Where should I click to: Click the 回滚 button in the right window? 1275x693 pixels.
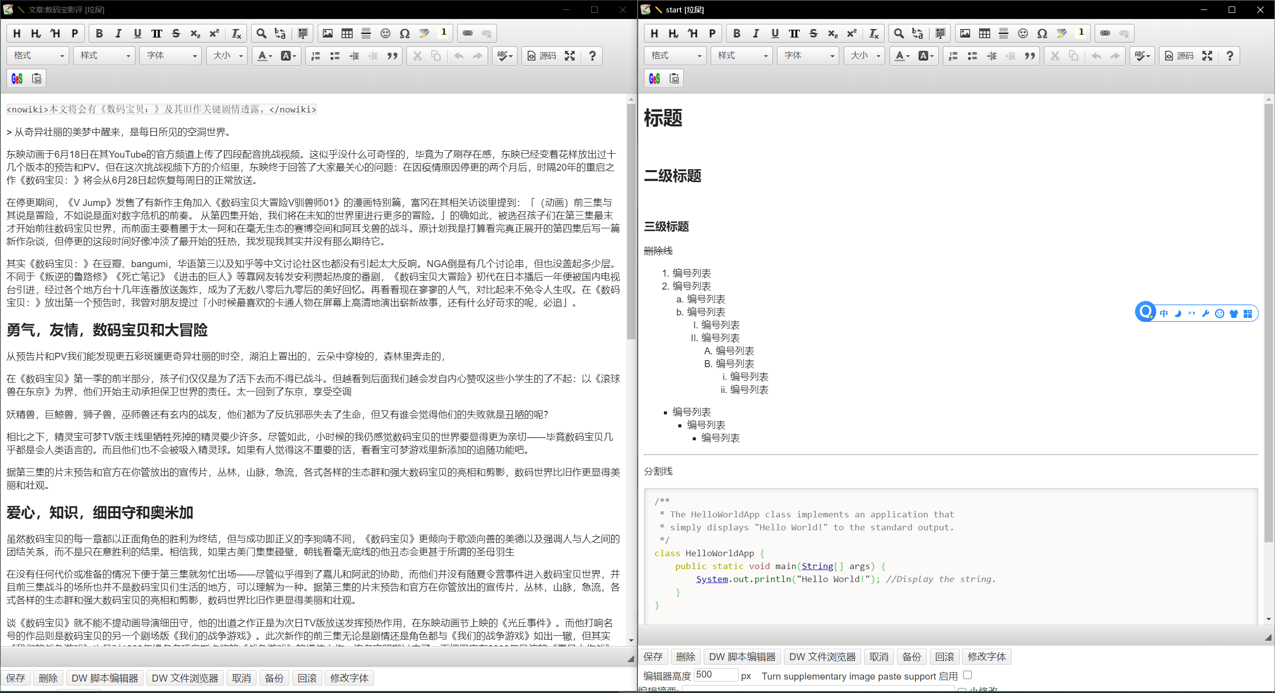pos(944,657)
